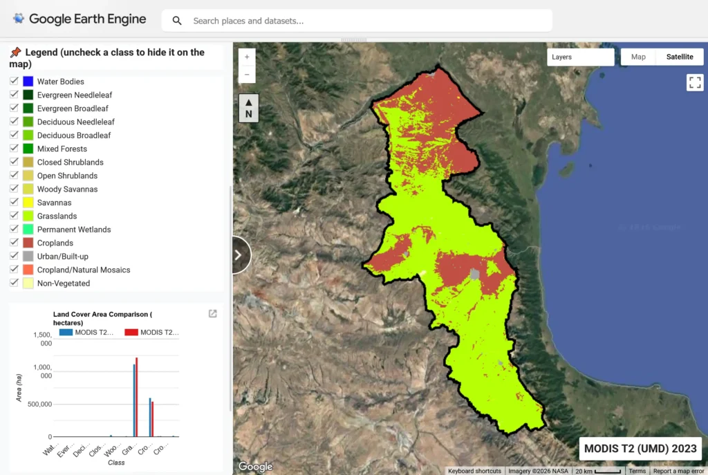The image size is (708, 475).
Task: Click the Deciduous Broadleaf legend label
Action: (x=74, y=136)
